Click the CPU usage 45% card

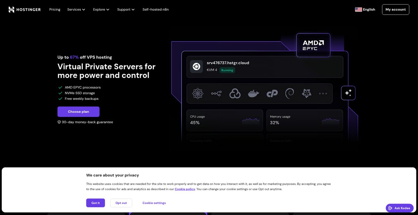(225, 120)
